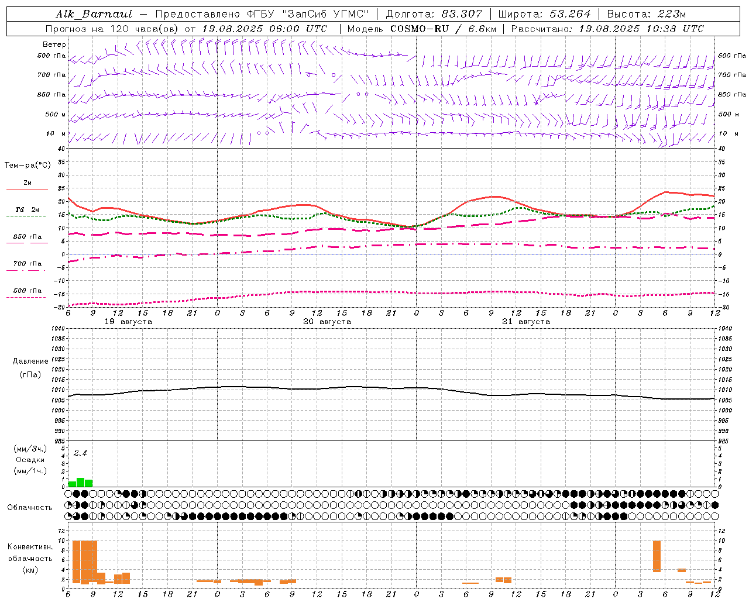Click the '(мм/3ч.)' precipitation unit label
Image resolution: width=749 pixels, height=599 pixels.
pos(30,449)
